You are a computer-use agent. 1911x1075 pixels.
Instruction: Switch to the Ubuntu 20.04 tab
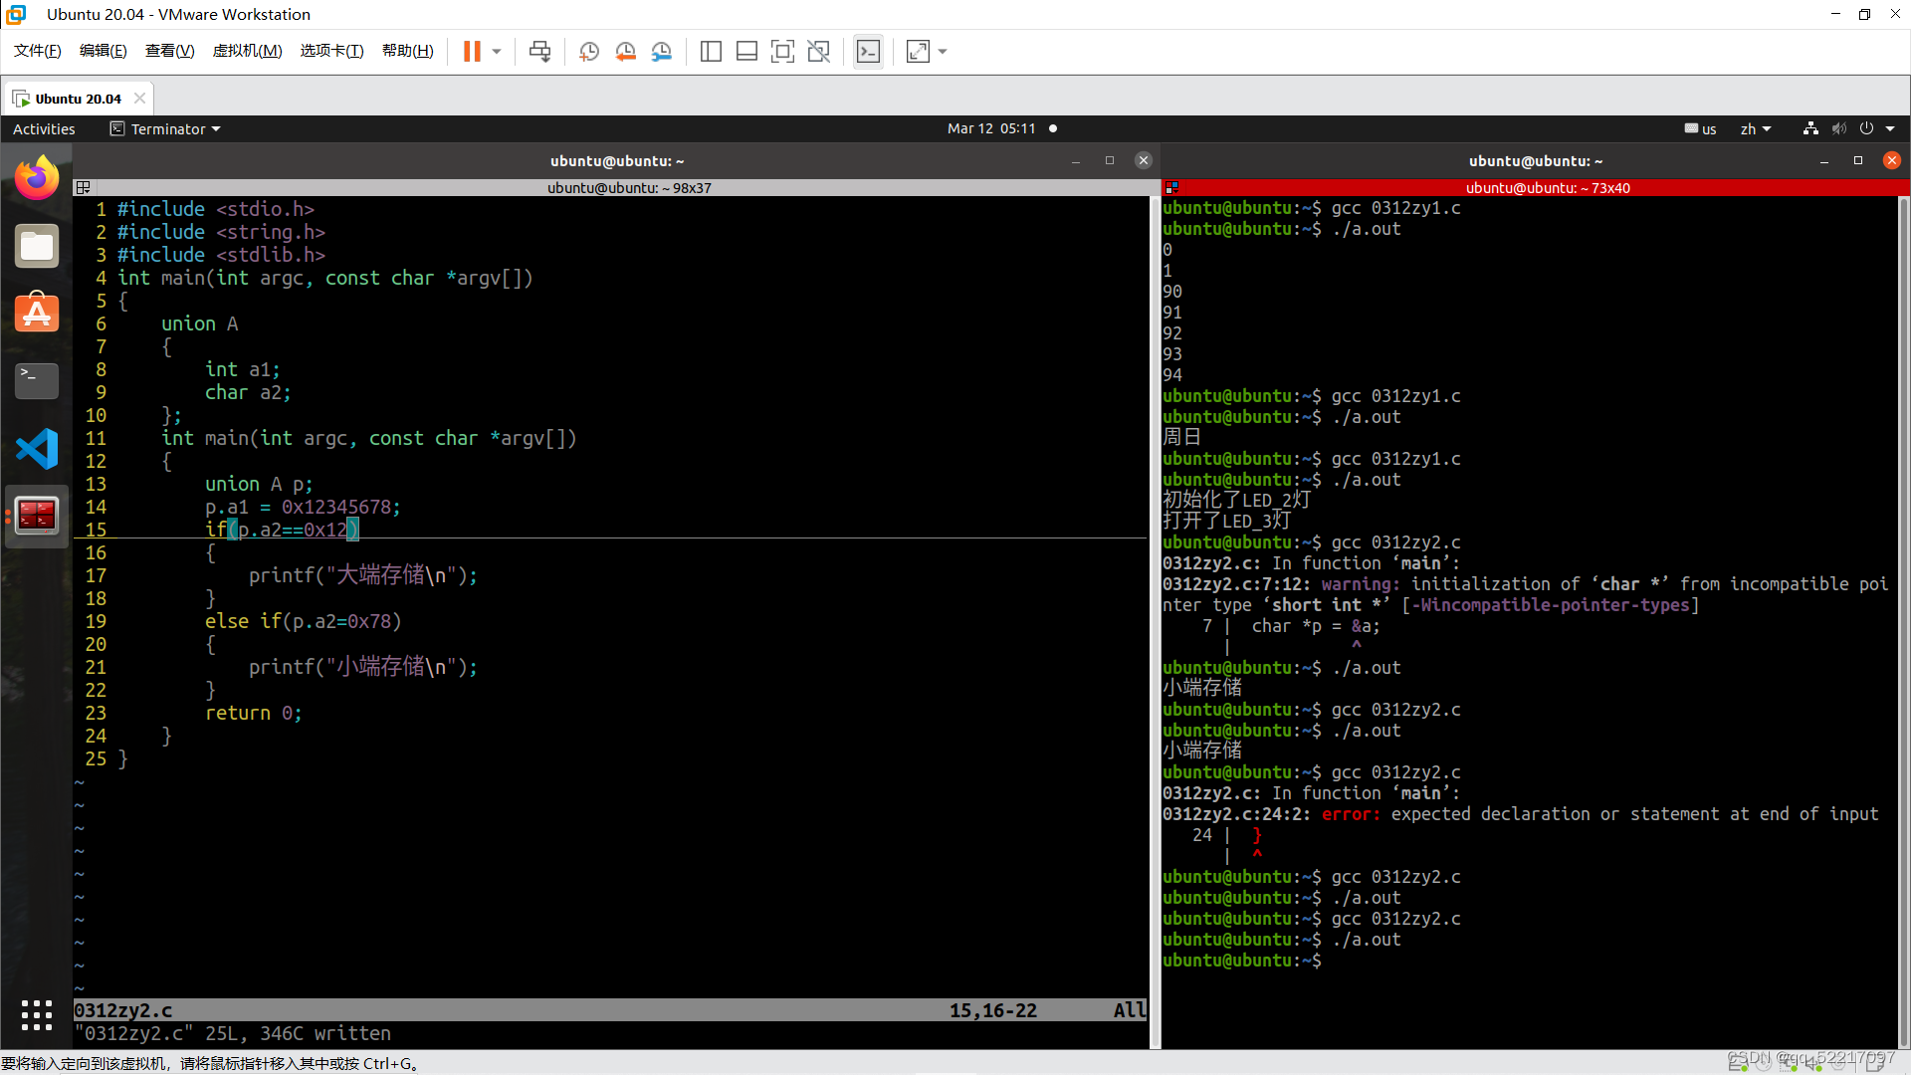78,99
